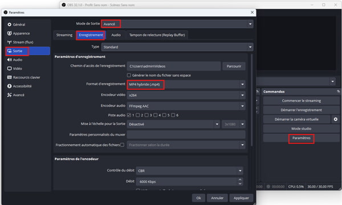
Task: Click Parcourir to choose recording folder
Action: [x=234, y=66]
